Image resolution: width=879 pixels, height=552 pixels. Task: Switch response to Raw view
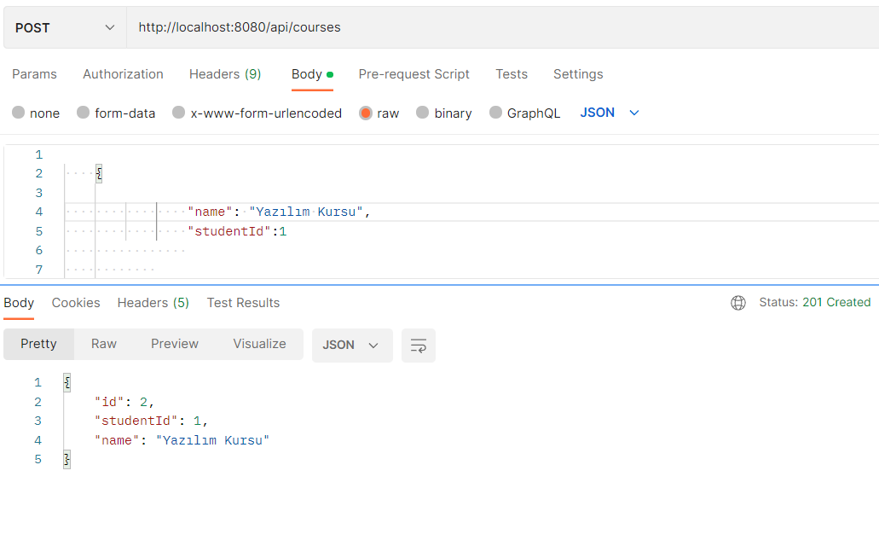pyautogui.click(x=103, y=344)
